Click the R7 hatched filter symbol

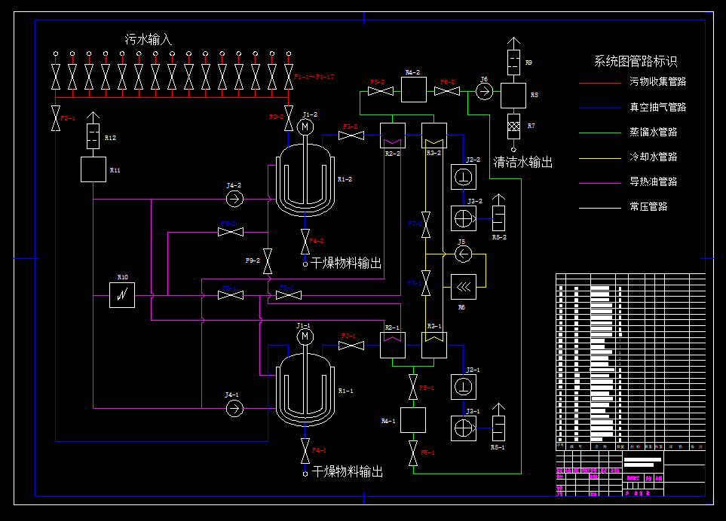[515, 126]
